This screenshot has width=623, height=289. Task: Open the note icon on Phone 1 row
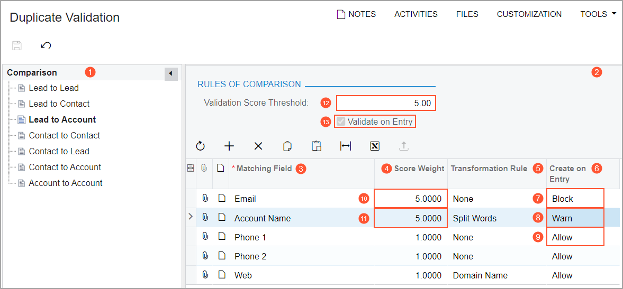click(x=222, y=237)
